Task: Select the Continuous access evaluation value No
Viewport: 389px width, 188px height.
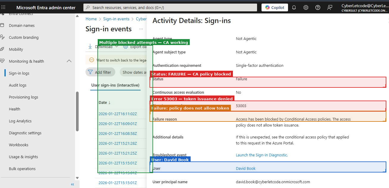Action: (239, 92)
